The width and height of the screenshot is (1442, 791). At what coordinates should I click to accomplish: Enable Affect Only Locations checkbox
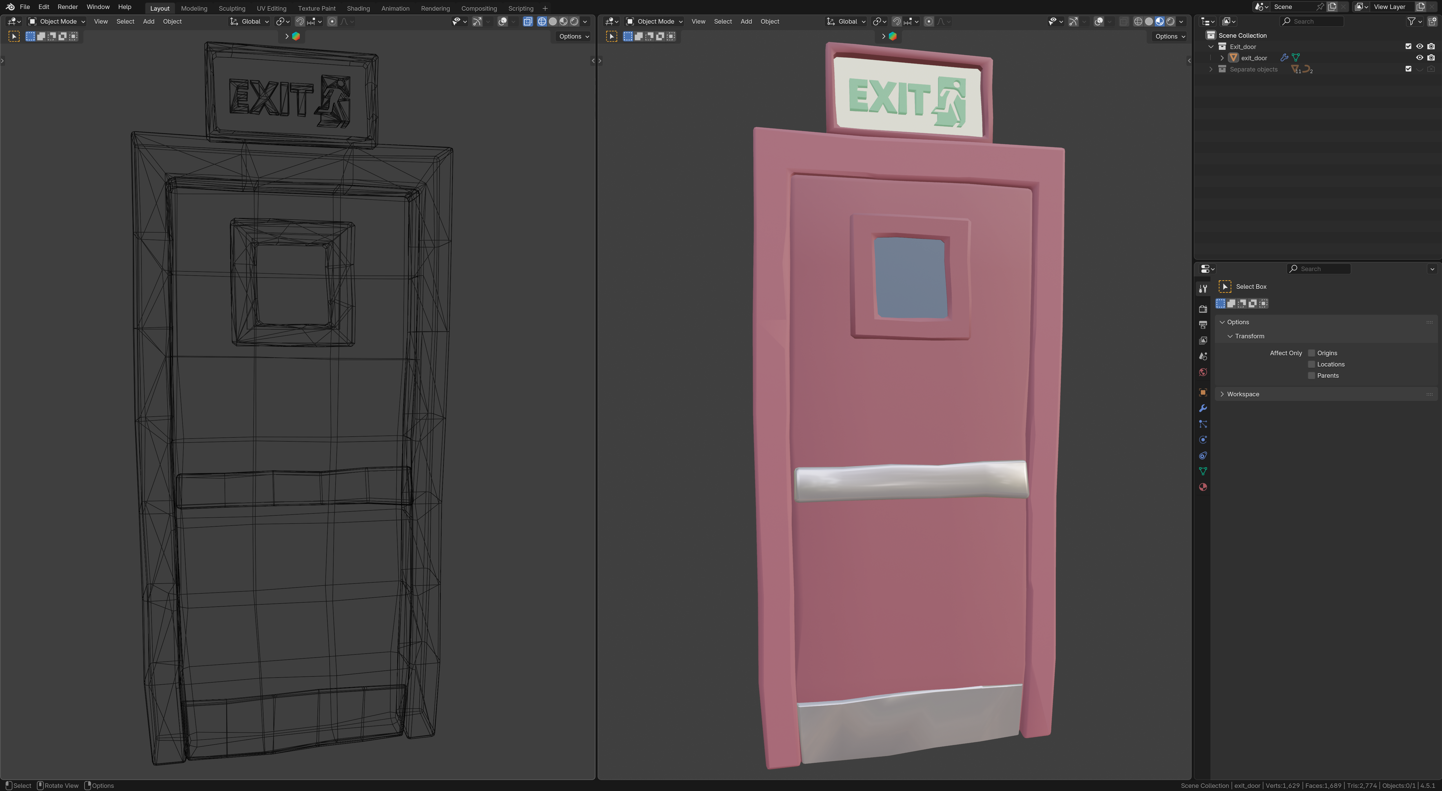(1311, 364)
